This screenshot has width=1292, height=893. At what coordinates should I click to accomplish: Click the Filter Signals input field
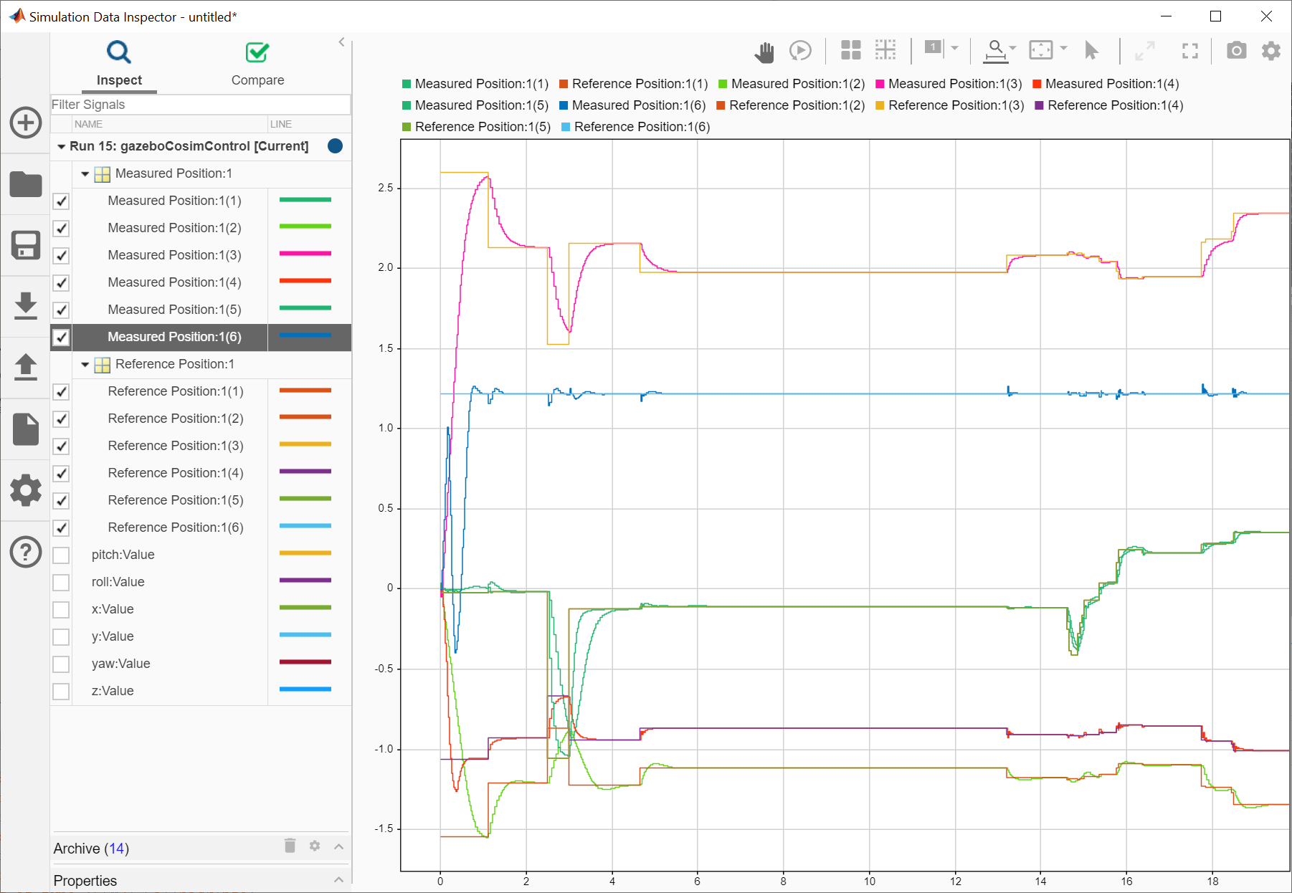point(200,105)
